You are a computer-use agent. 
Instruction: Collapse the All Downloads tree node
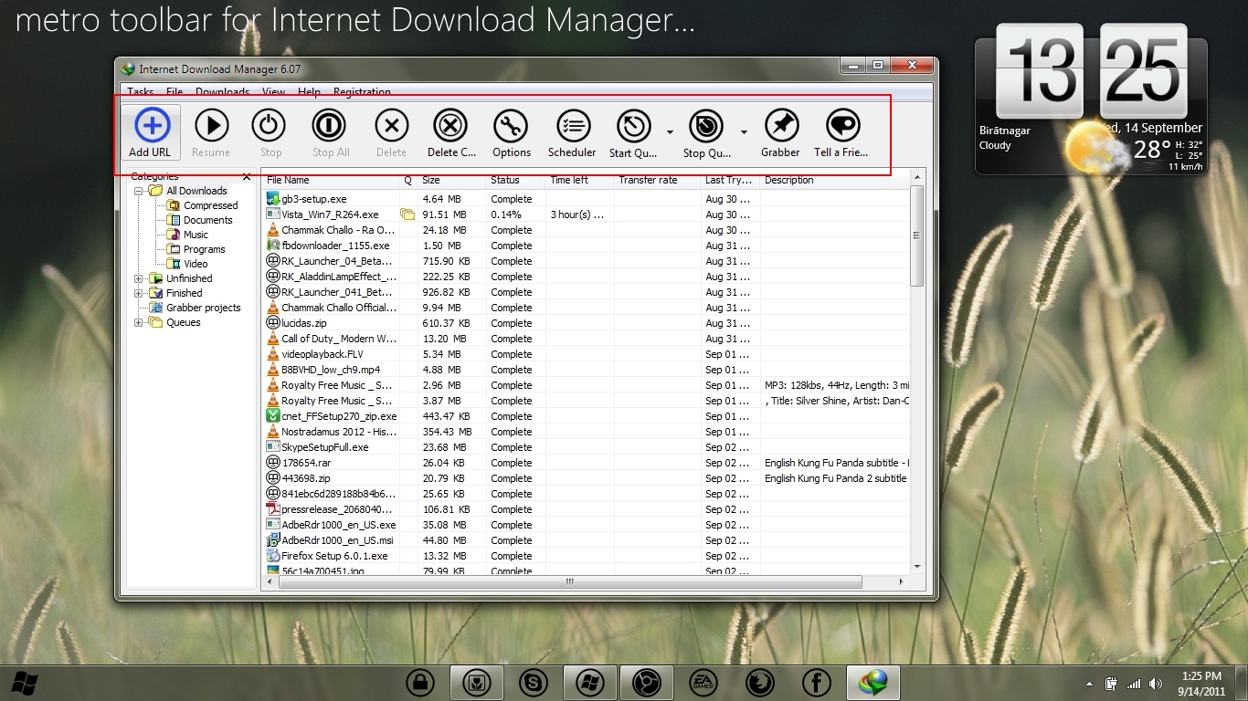[x=139, y=191]
